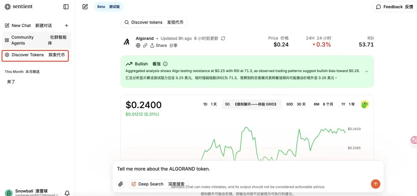This screenshot has width=417, height=196.
Task: Click the Beta badge
Action: 108,7
